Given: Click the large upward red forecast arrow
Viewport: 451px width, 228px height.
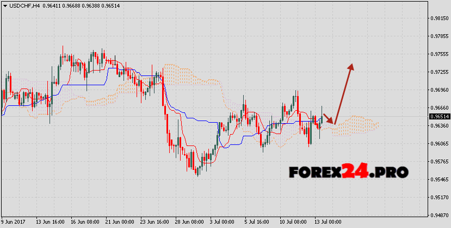Looking at the screenshot, I should pos(344,92).
